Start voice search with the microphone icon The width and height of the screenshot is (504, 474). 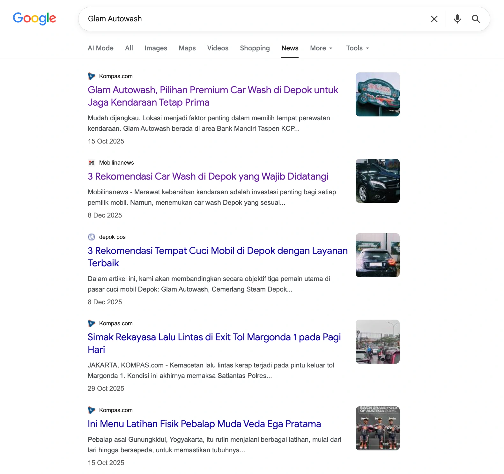[x=457, y=19]
